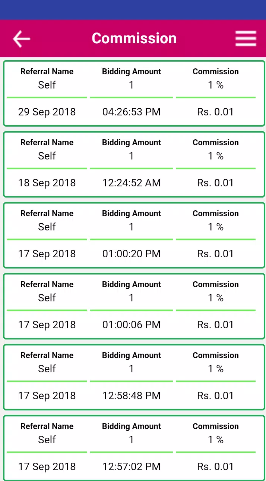
Task: Click Rs. 0.01 in the 29 Sep card
Action: [216, 112]
